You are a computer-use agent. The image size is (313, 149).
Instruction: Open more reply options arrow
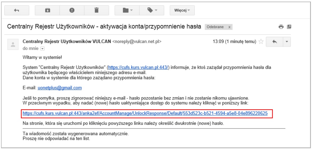pyautogui.click(x=287, y=42)
